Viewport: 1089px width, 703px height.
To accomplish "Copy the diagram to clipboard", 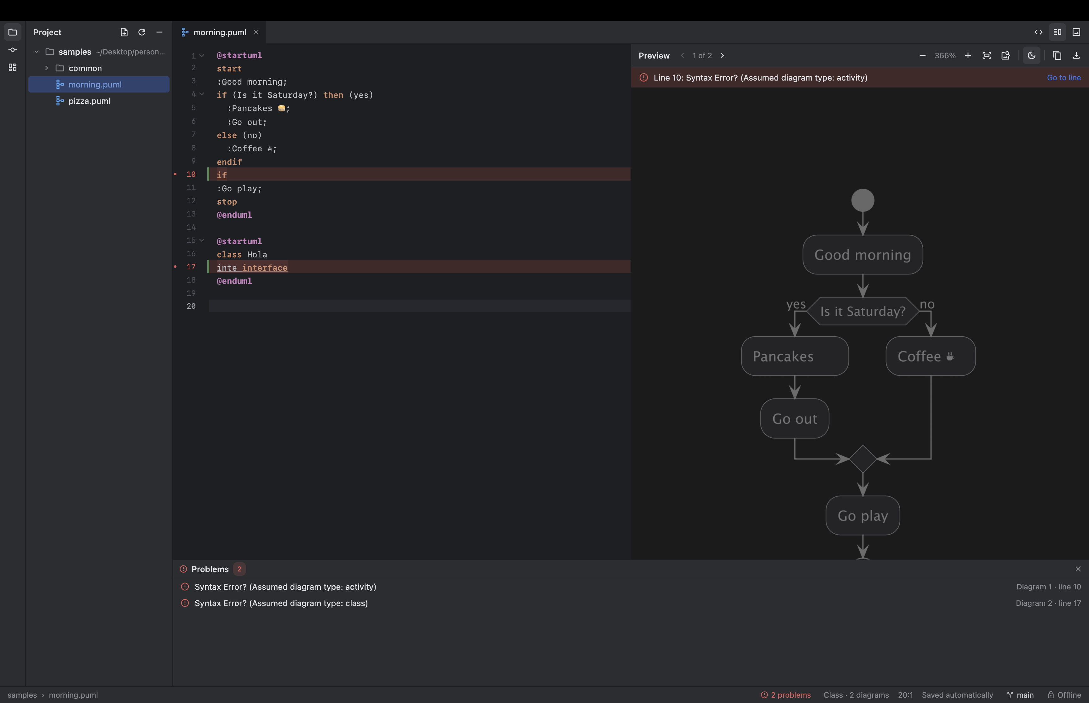I will (1057, 55).
